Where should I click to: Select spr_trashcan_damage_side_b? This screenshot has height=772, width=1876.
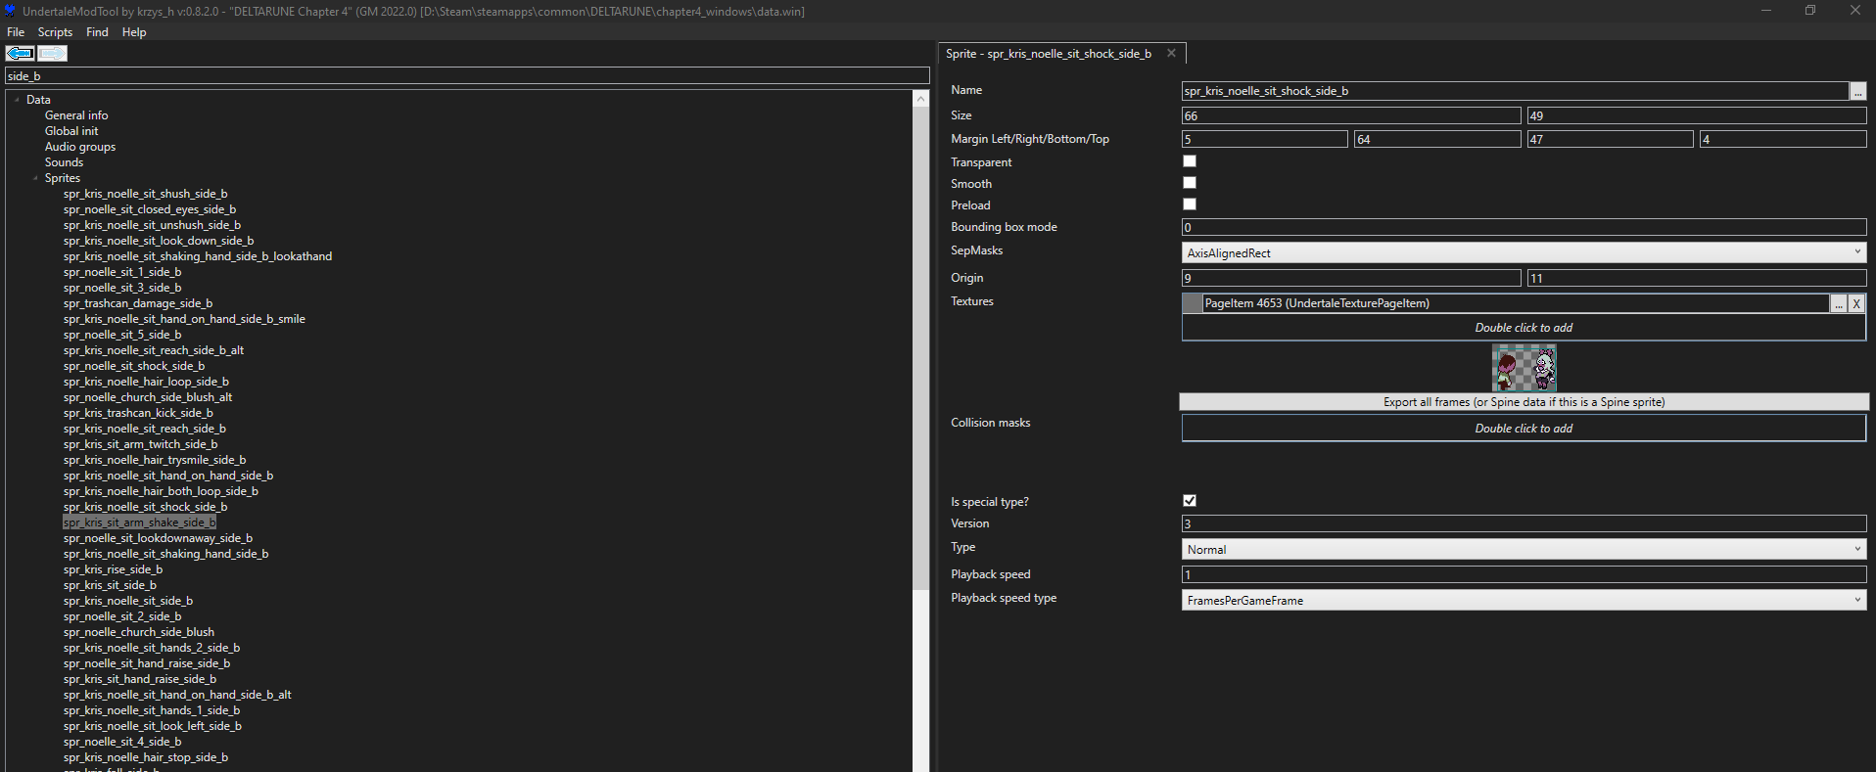[138, 303]
